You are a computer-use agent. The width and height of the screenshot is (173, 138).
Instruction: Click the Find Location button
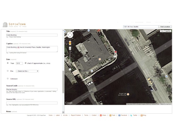165,27
